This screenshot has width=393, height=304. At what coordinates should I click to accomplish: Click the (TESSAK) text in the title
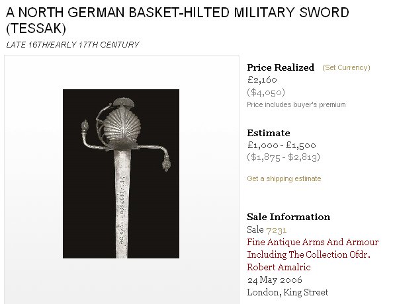[x=36, y=28]
